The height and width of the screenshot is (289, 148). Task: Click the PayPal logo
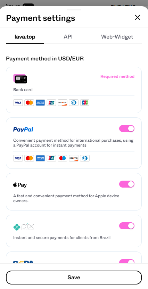click(x=23, y=129)
